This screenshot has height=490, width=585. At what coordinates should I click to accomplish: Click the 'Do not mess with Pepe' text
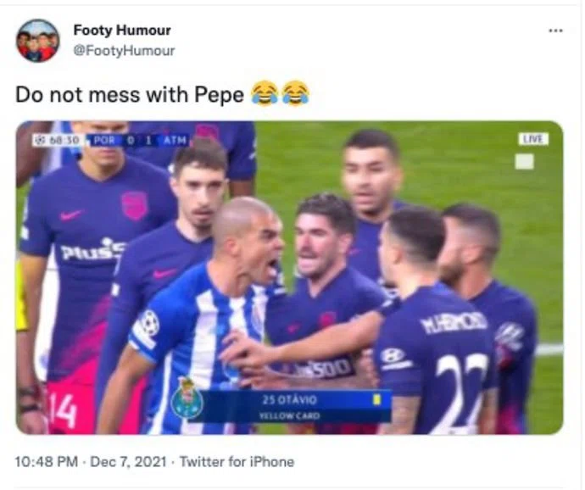click(x=130, y=93)
